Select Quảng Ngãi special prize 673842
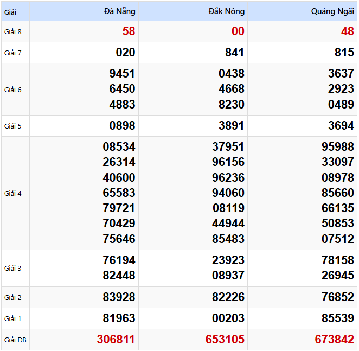Image resolution: width=359 pixels, height=351 pixels. coord(334,340)
